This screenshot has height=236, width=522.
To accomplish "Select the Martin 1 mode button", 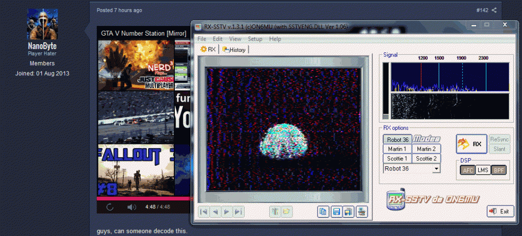I will coord(398,149).
